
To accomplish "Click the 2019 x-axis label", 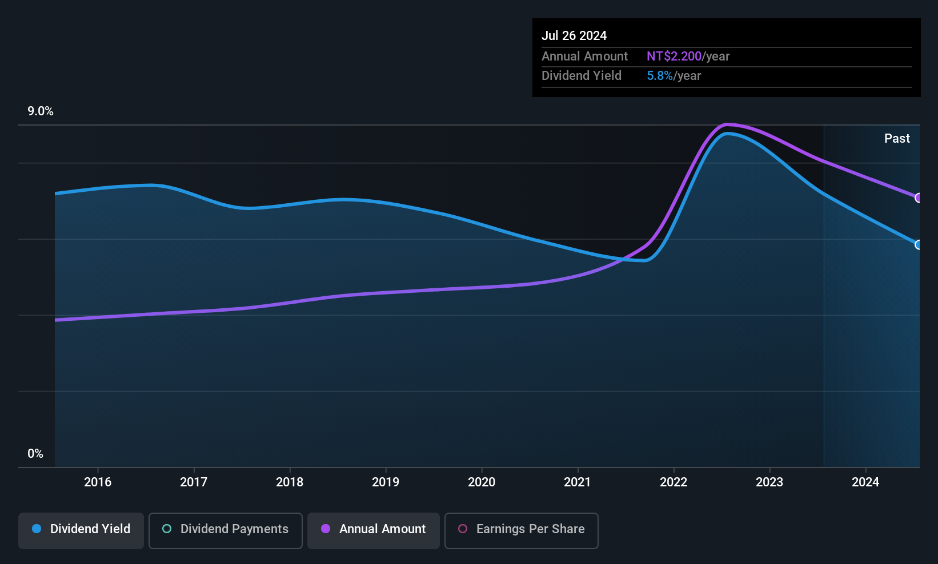I will click(386, 482).
